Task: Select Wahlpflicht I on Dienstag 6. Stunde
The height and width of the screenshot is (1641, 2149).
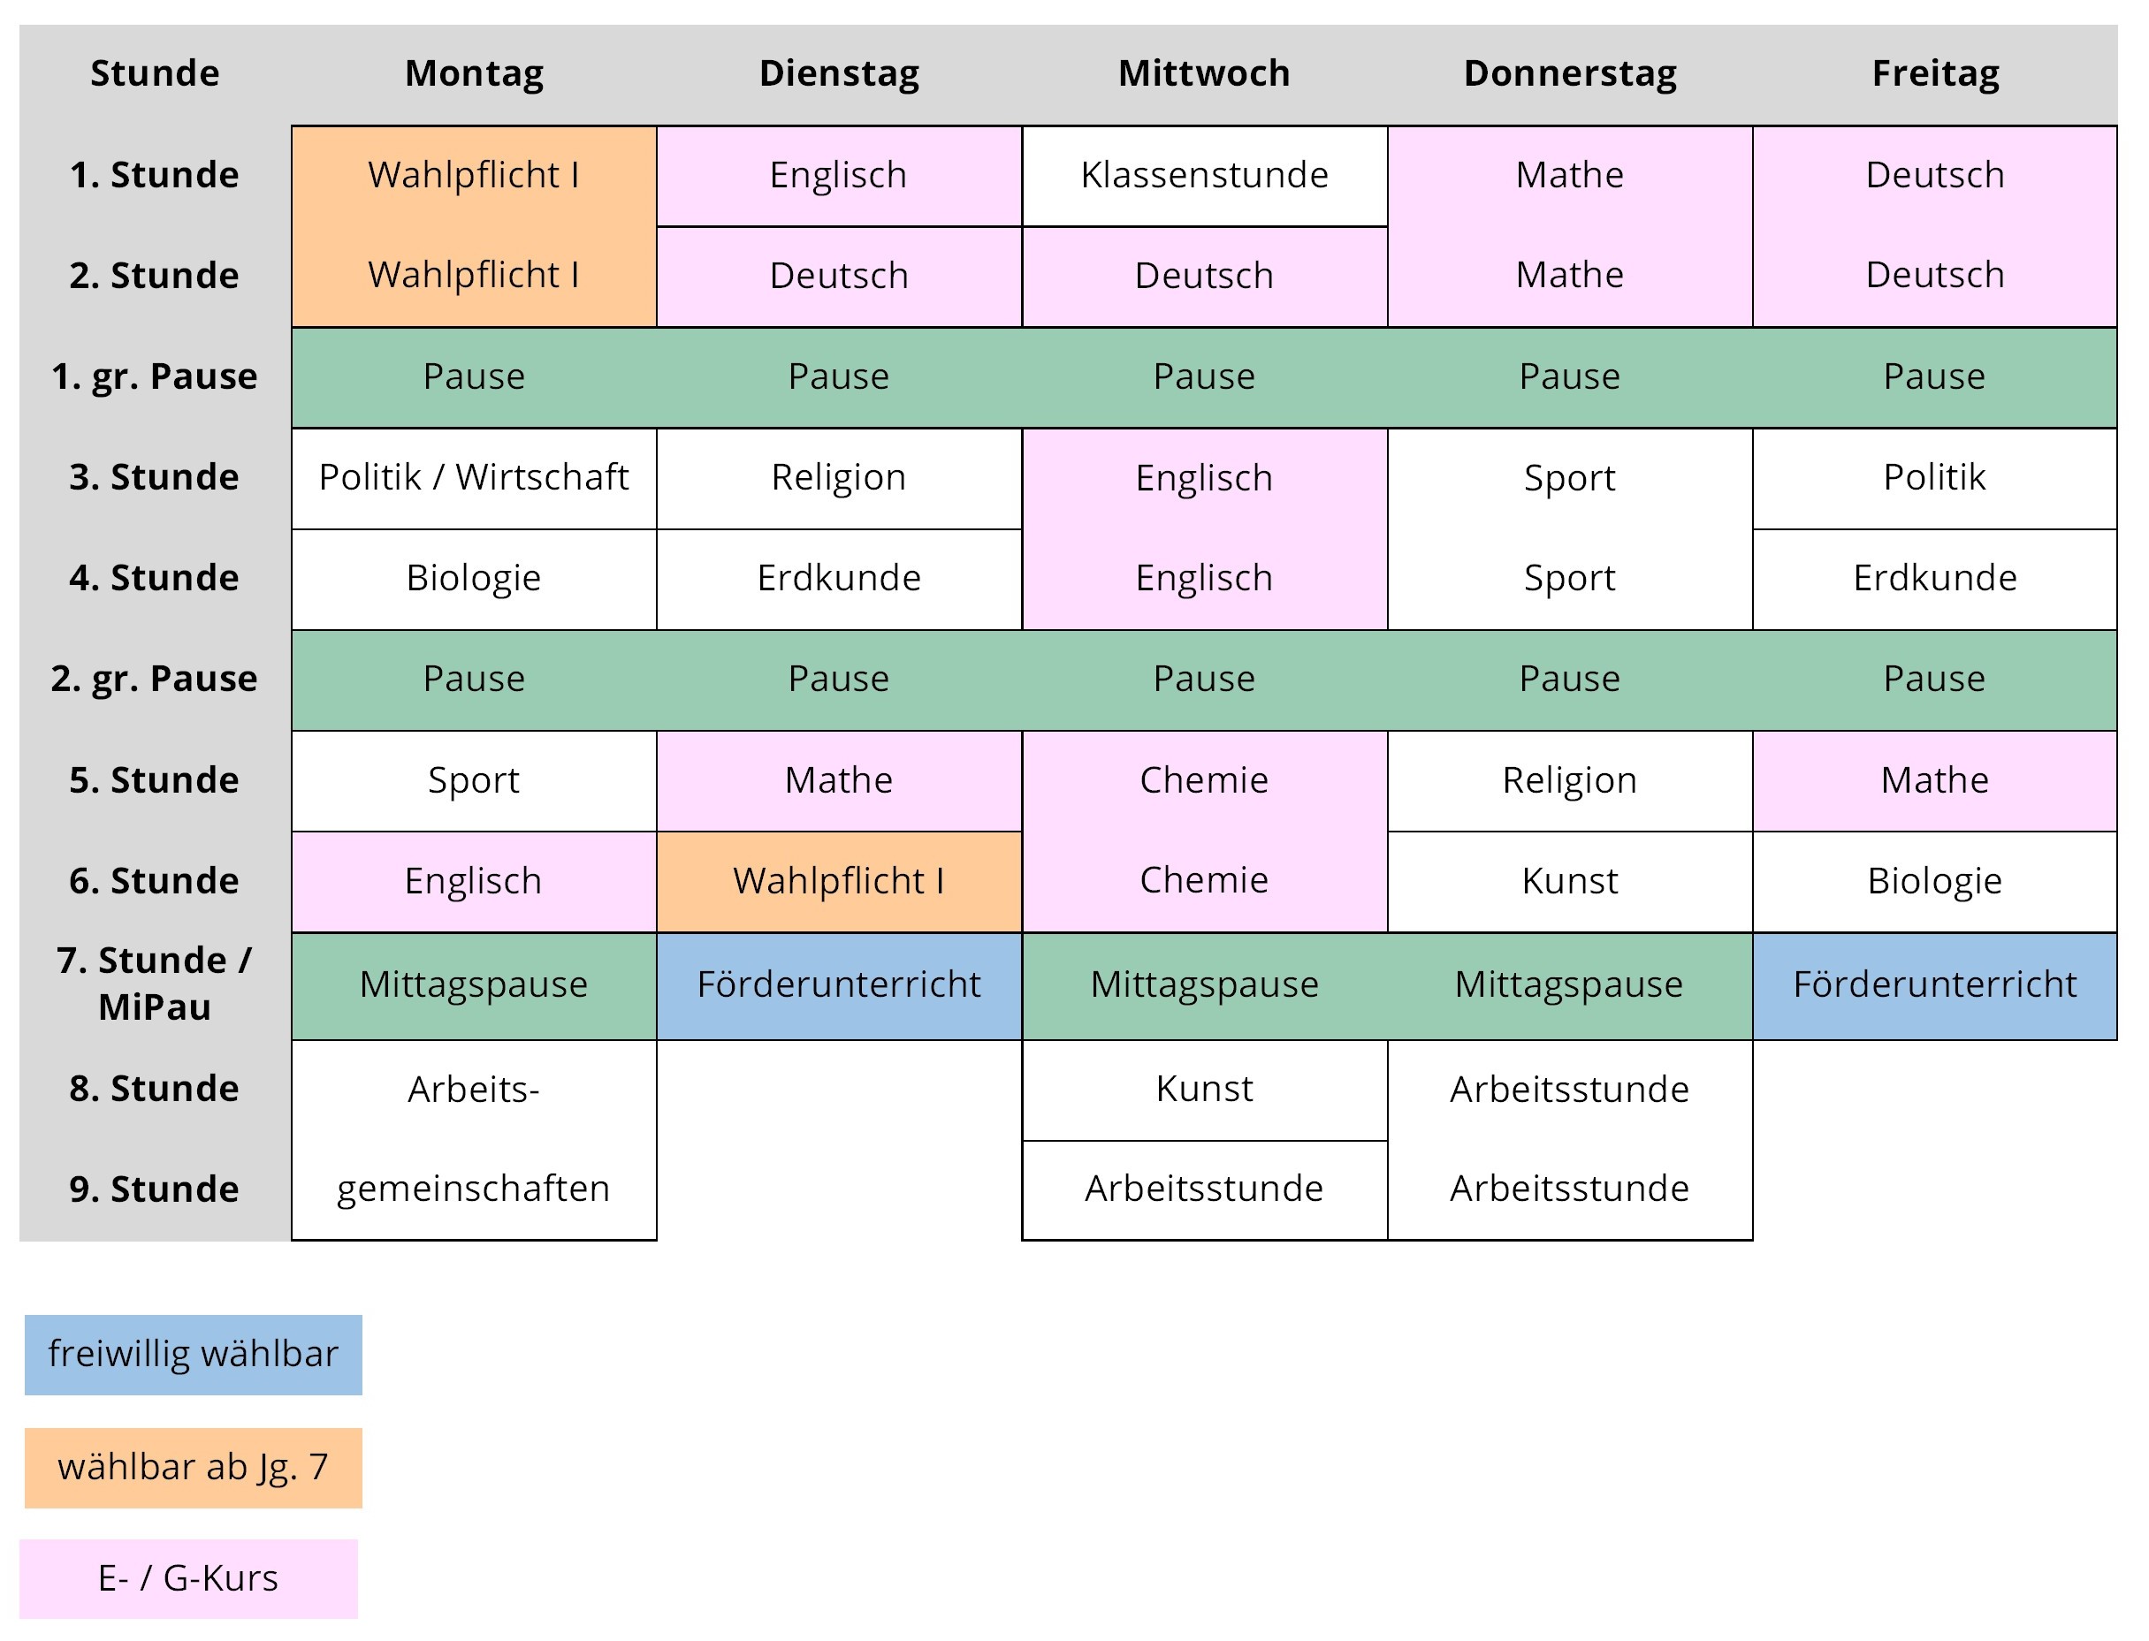Action: point(840,881)
